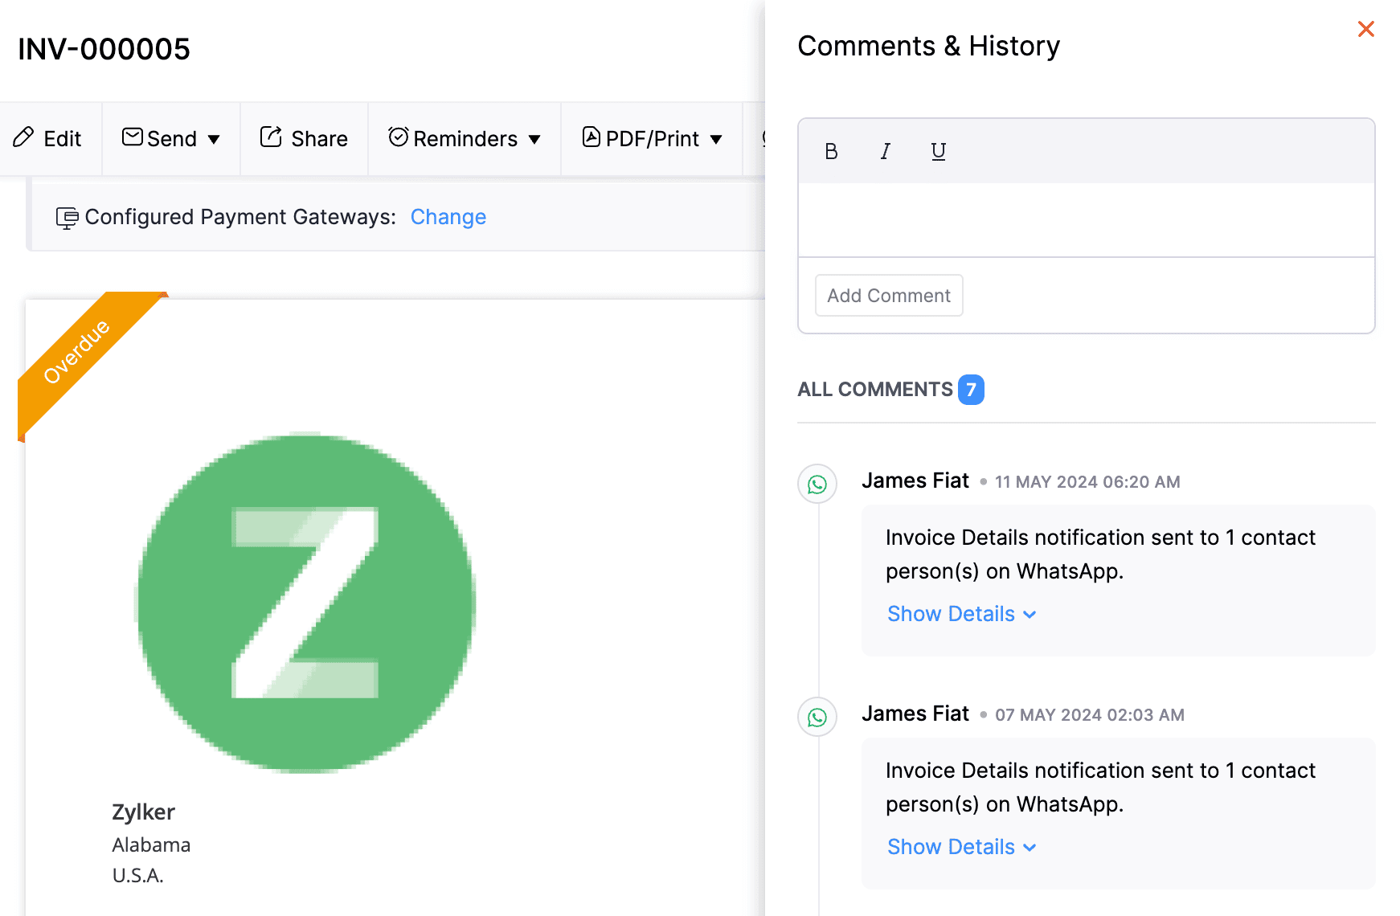This screenshot has height=916, width=1400.
Task: Click the PDF/Print document icon
Action: pos(591,137)
